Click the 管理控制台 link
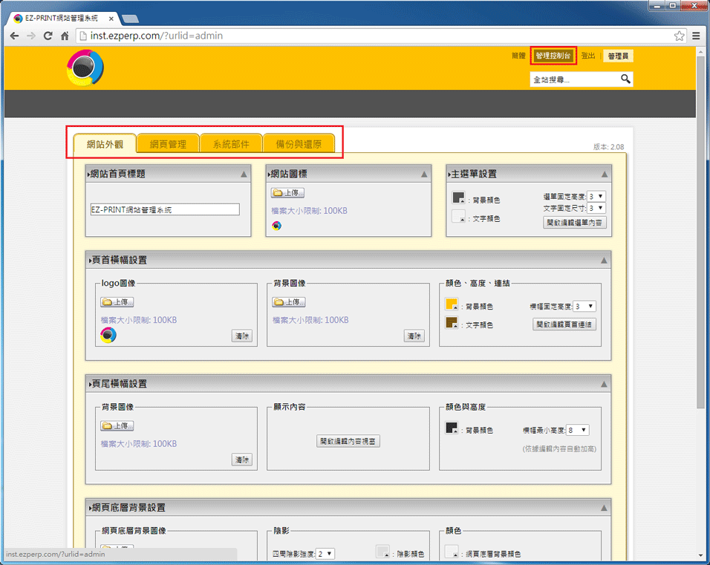This screenshot has width=710, height=565. pyautogui.click(x=554, y=56)
